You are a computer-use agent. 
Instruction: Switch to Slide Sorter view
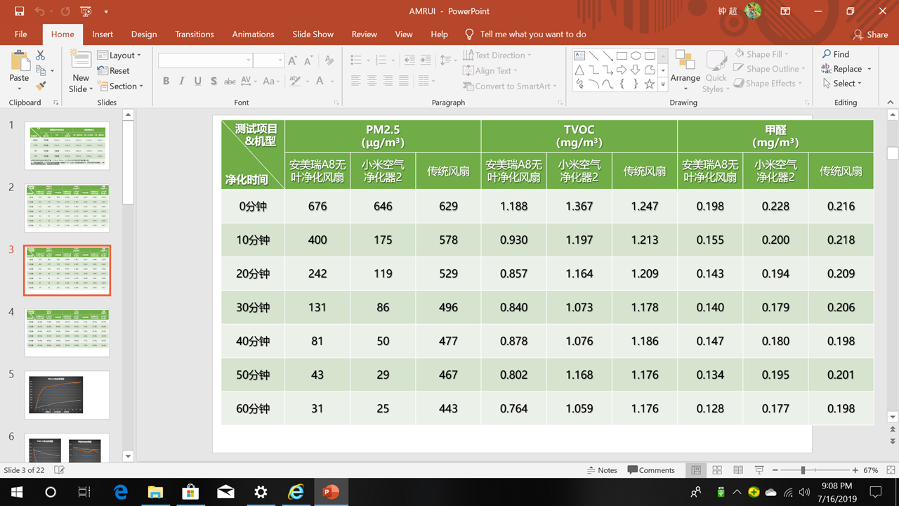coord(717,470)
